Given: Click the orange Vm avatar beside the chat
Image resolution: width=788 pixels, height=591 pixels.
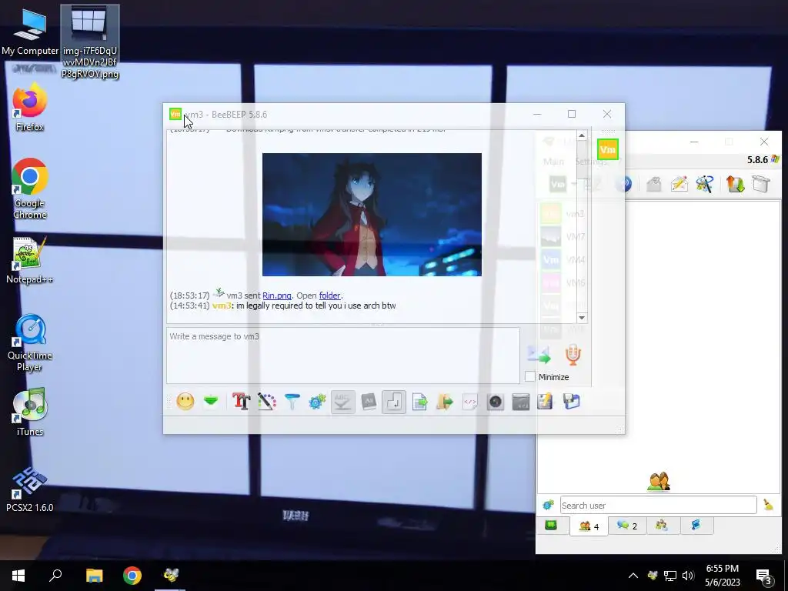Looking at the screenshot, I should point(608,149).
